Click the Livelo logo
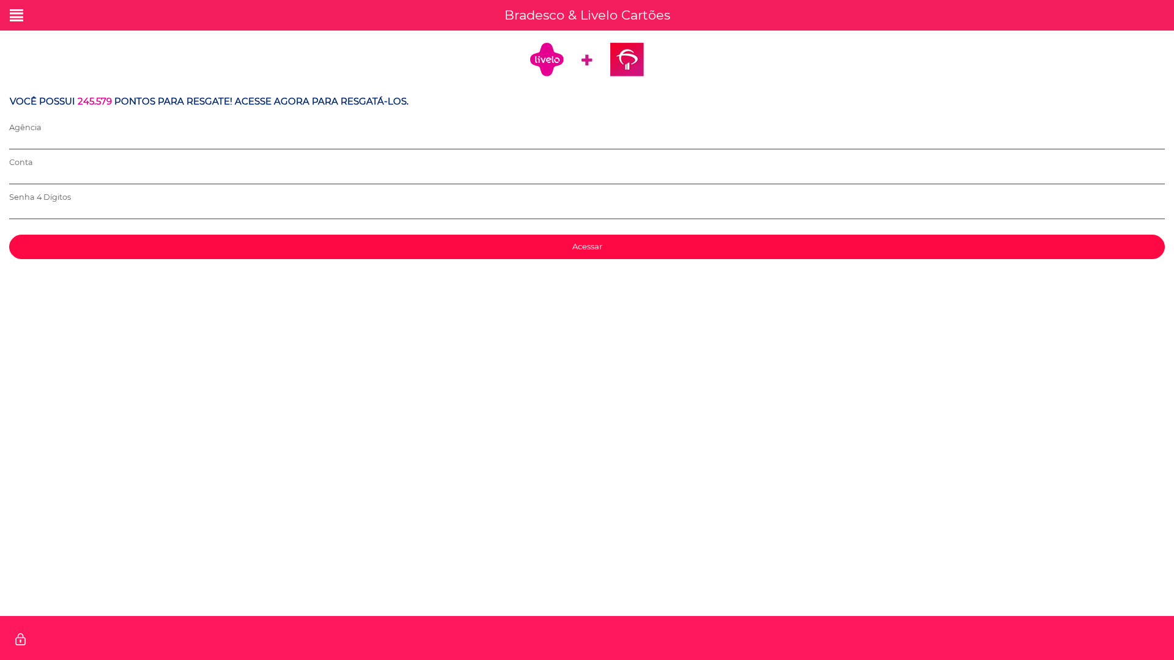 (x=547, y=59)
